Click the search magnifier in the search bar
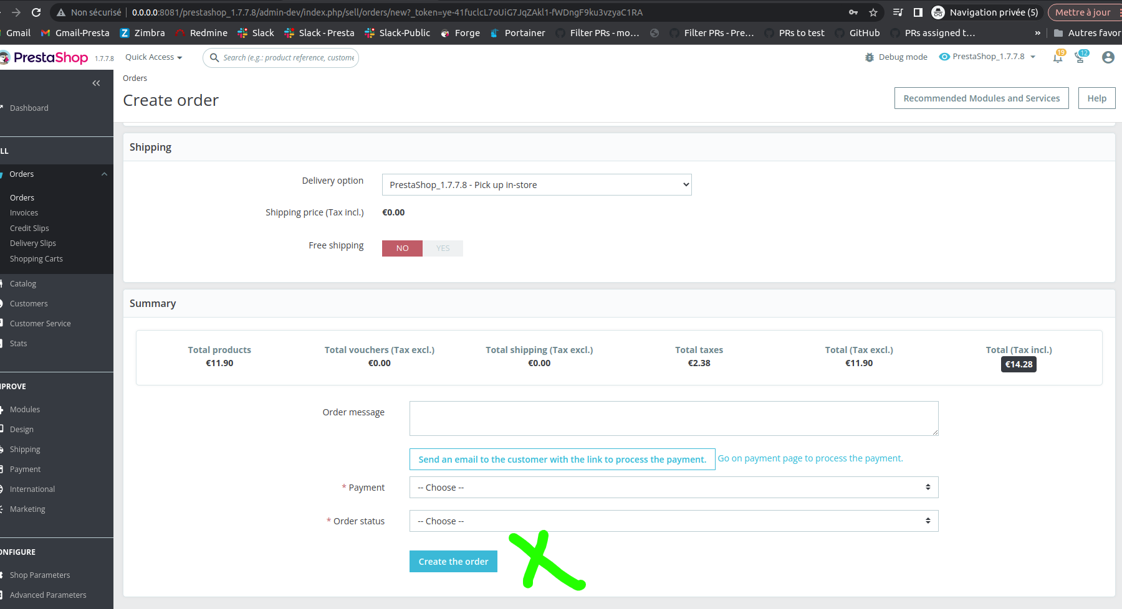Image resolution: width=1122 pixels, height=609 pixels. click(x=214, y=57)
